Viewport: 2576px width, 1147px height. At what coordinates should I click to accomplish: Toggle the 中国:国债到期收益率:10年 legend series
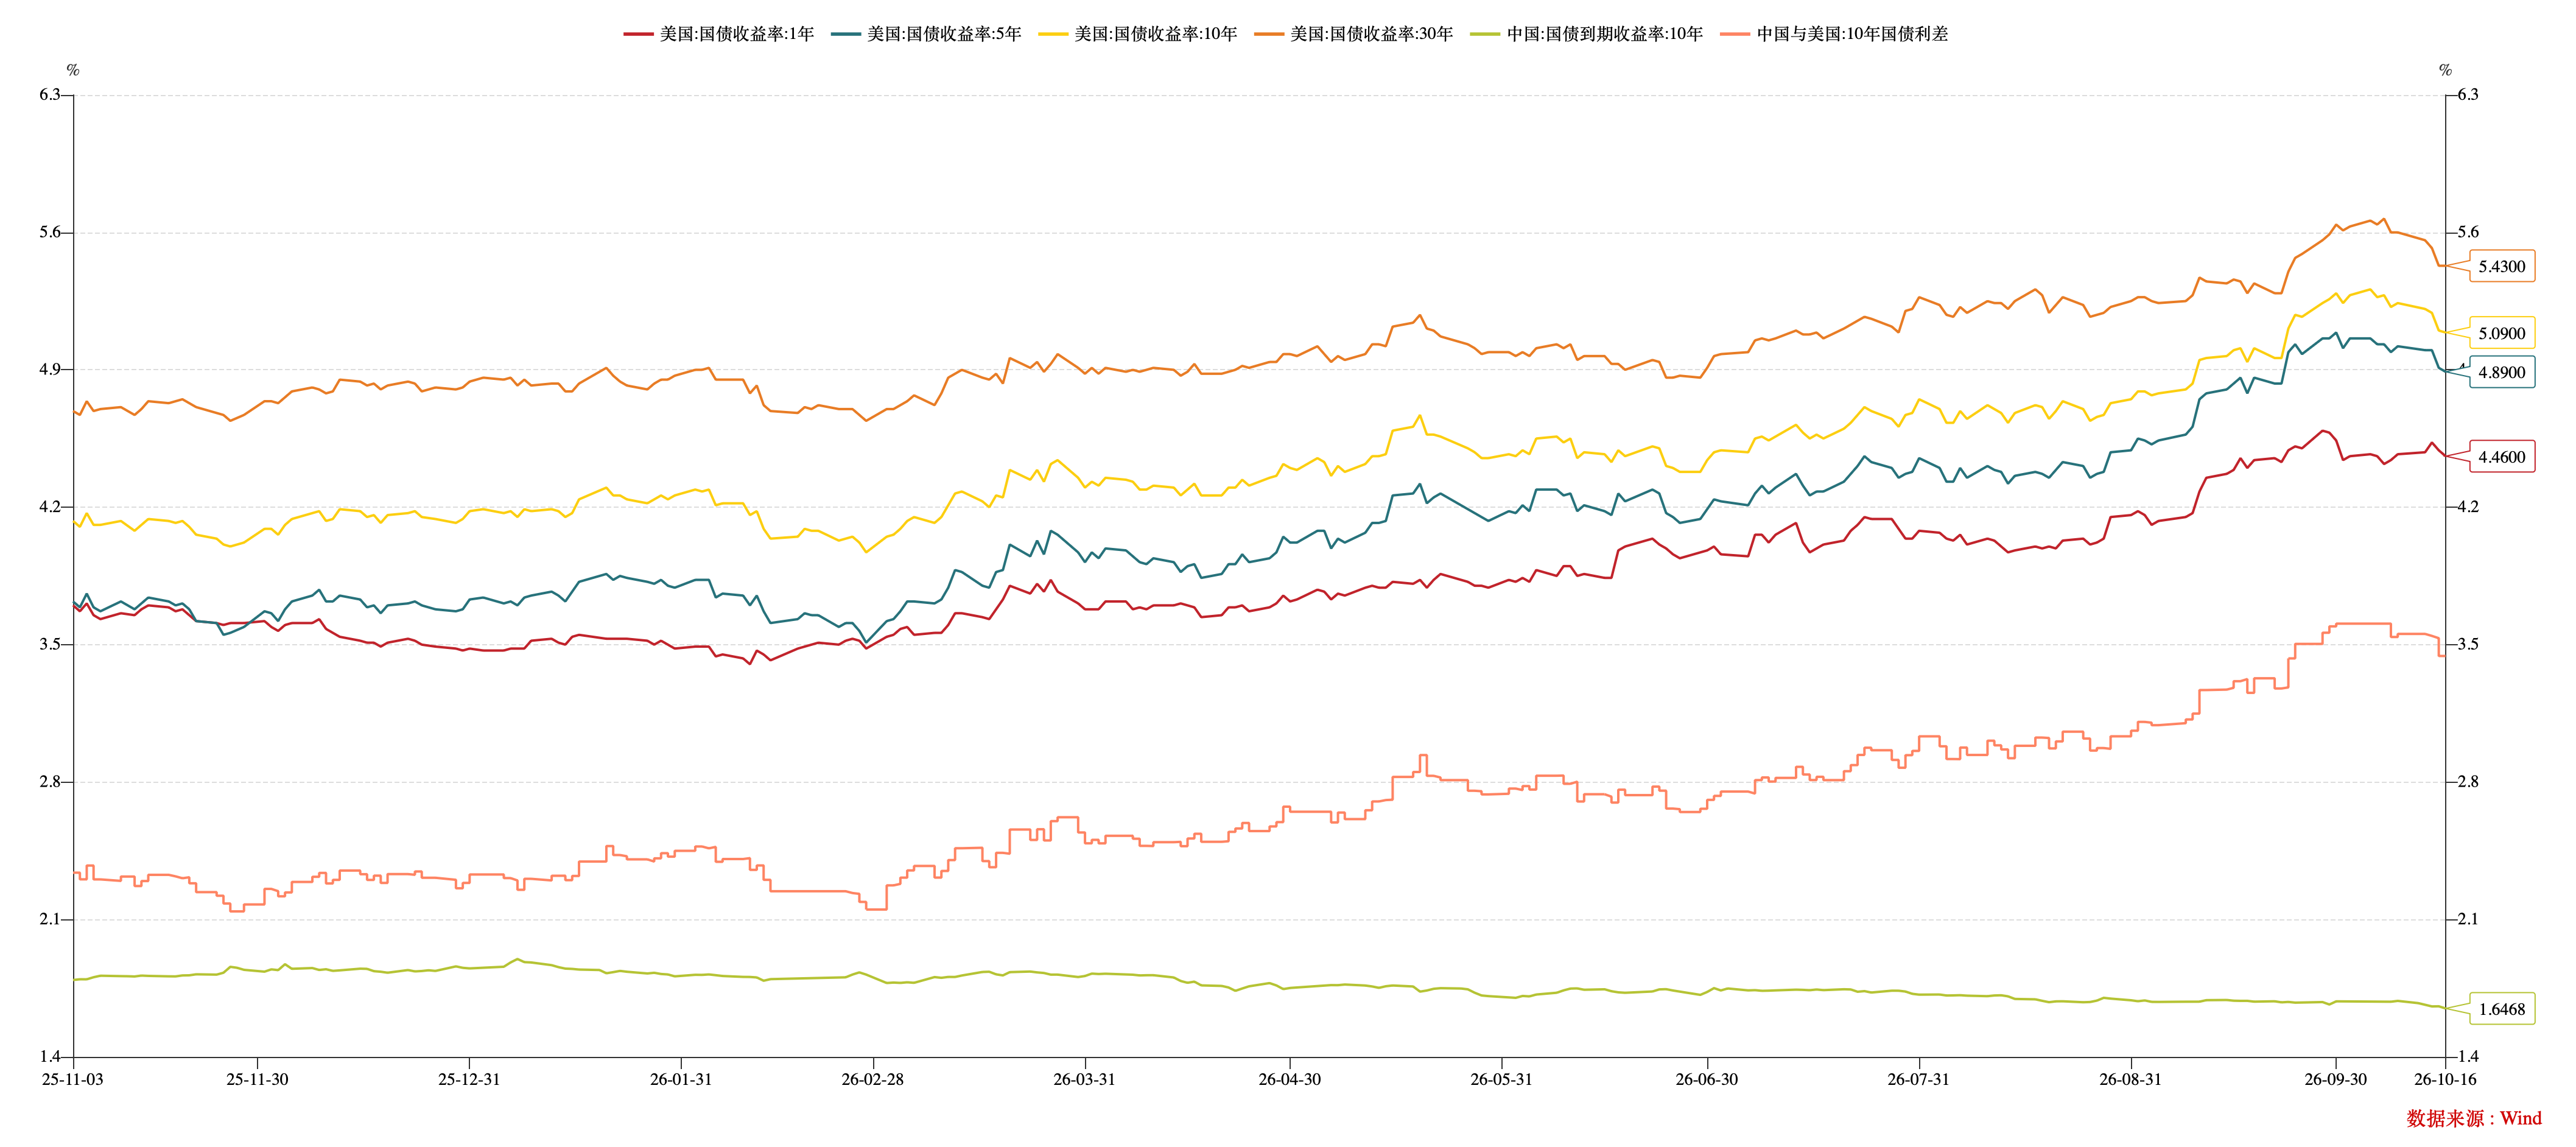[1587, 34]
